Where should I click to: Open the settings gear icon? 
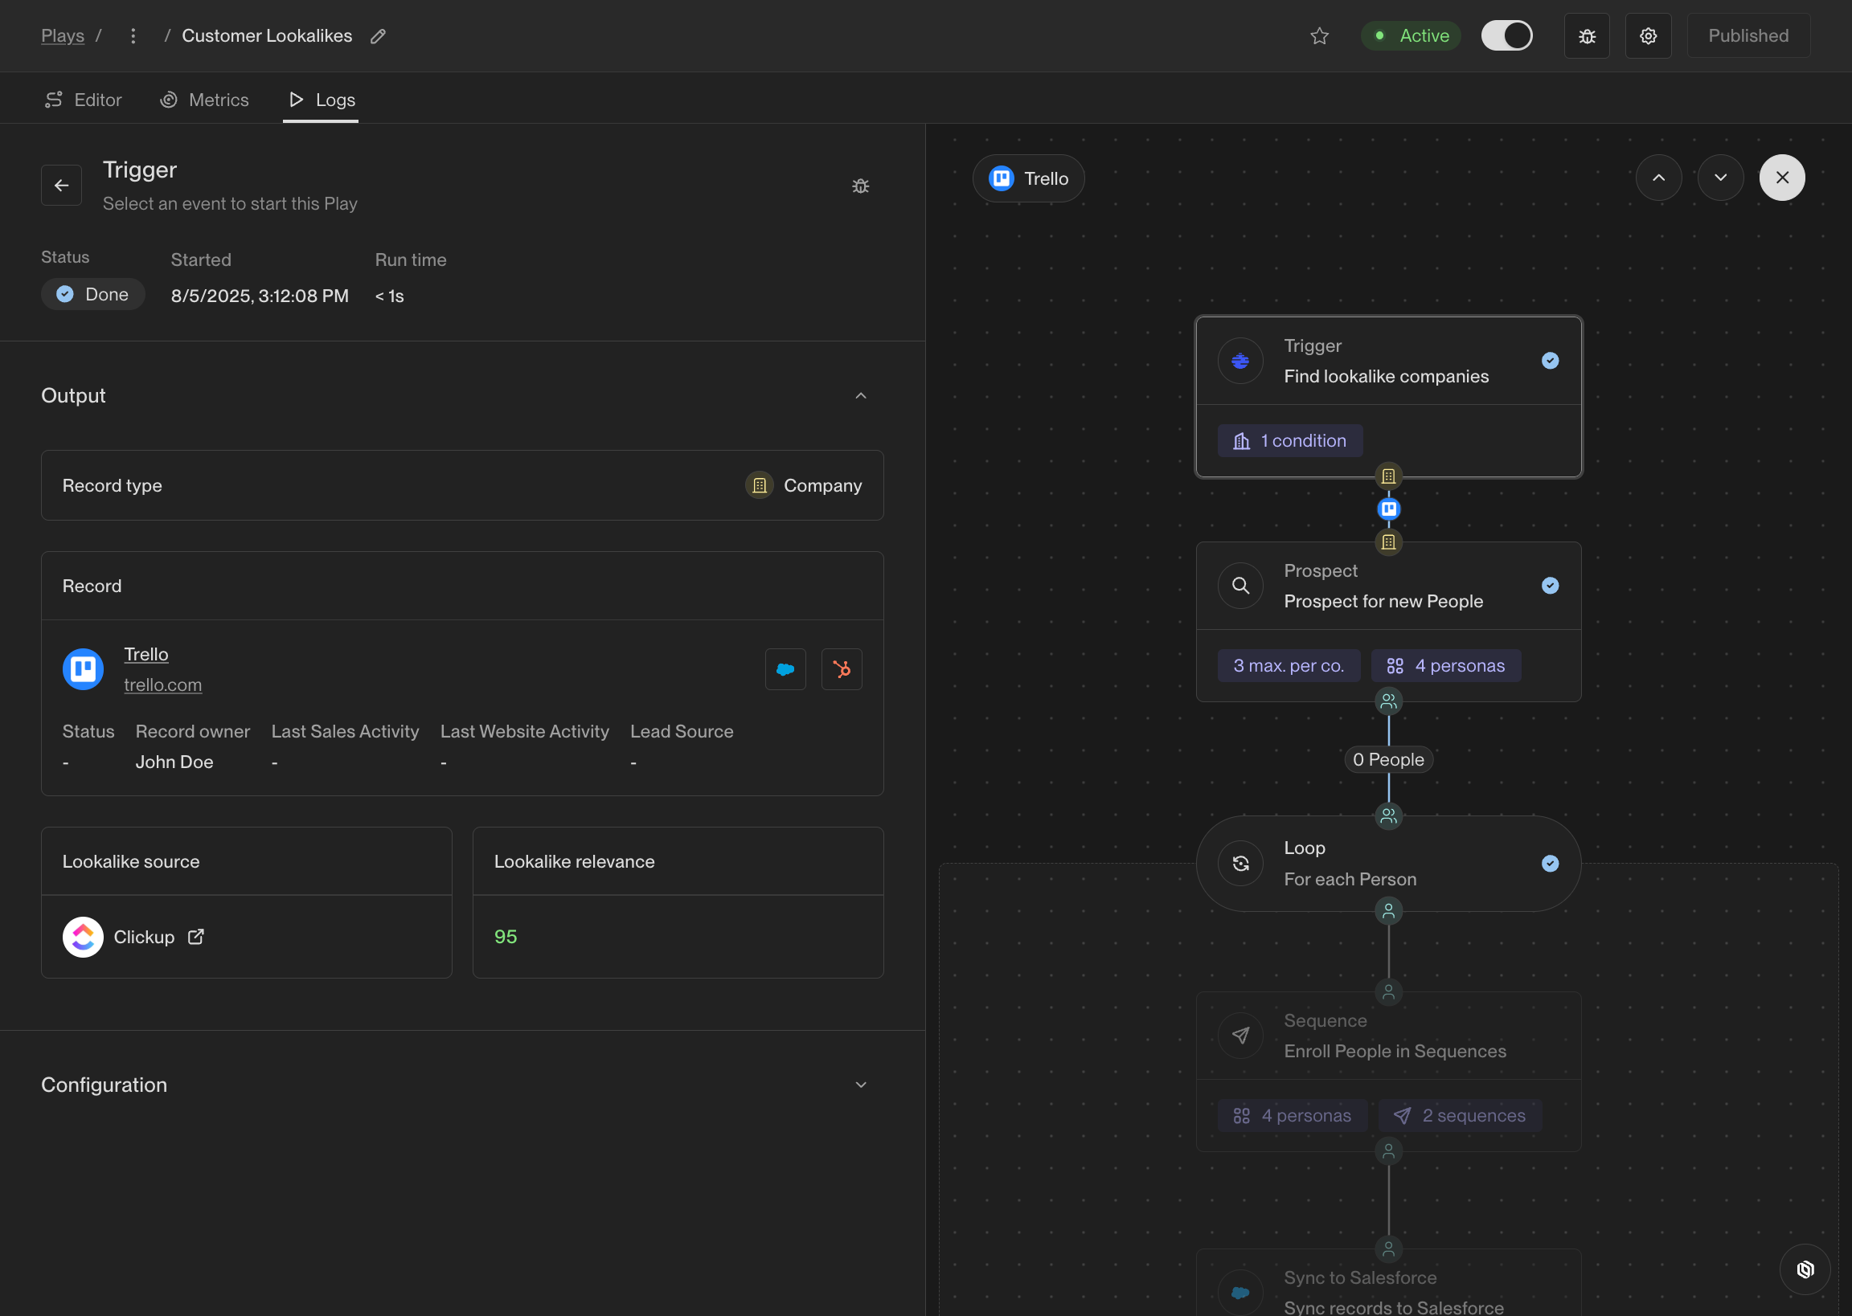click(1648, 35)
